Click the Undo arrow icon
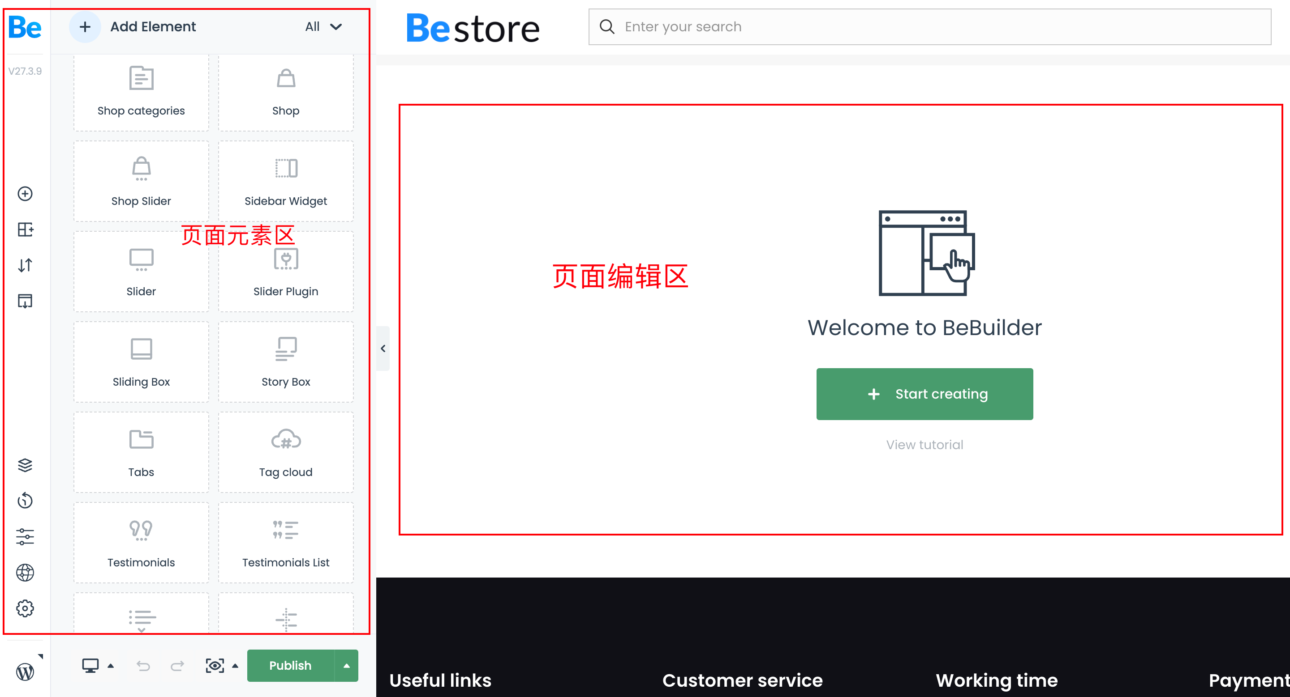The width and height of the screenshot is (1290, 697). [143, 666]
